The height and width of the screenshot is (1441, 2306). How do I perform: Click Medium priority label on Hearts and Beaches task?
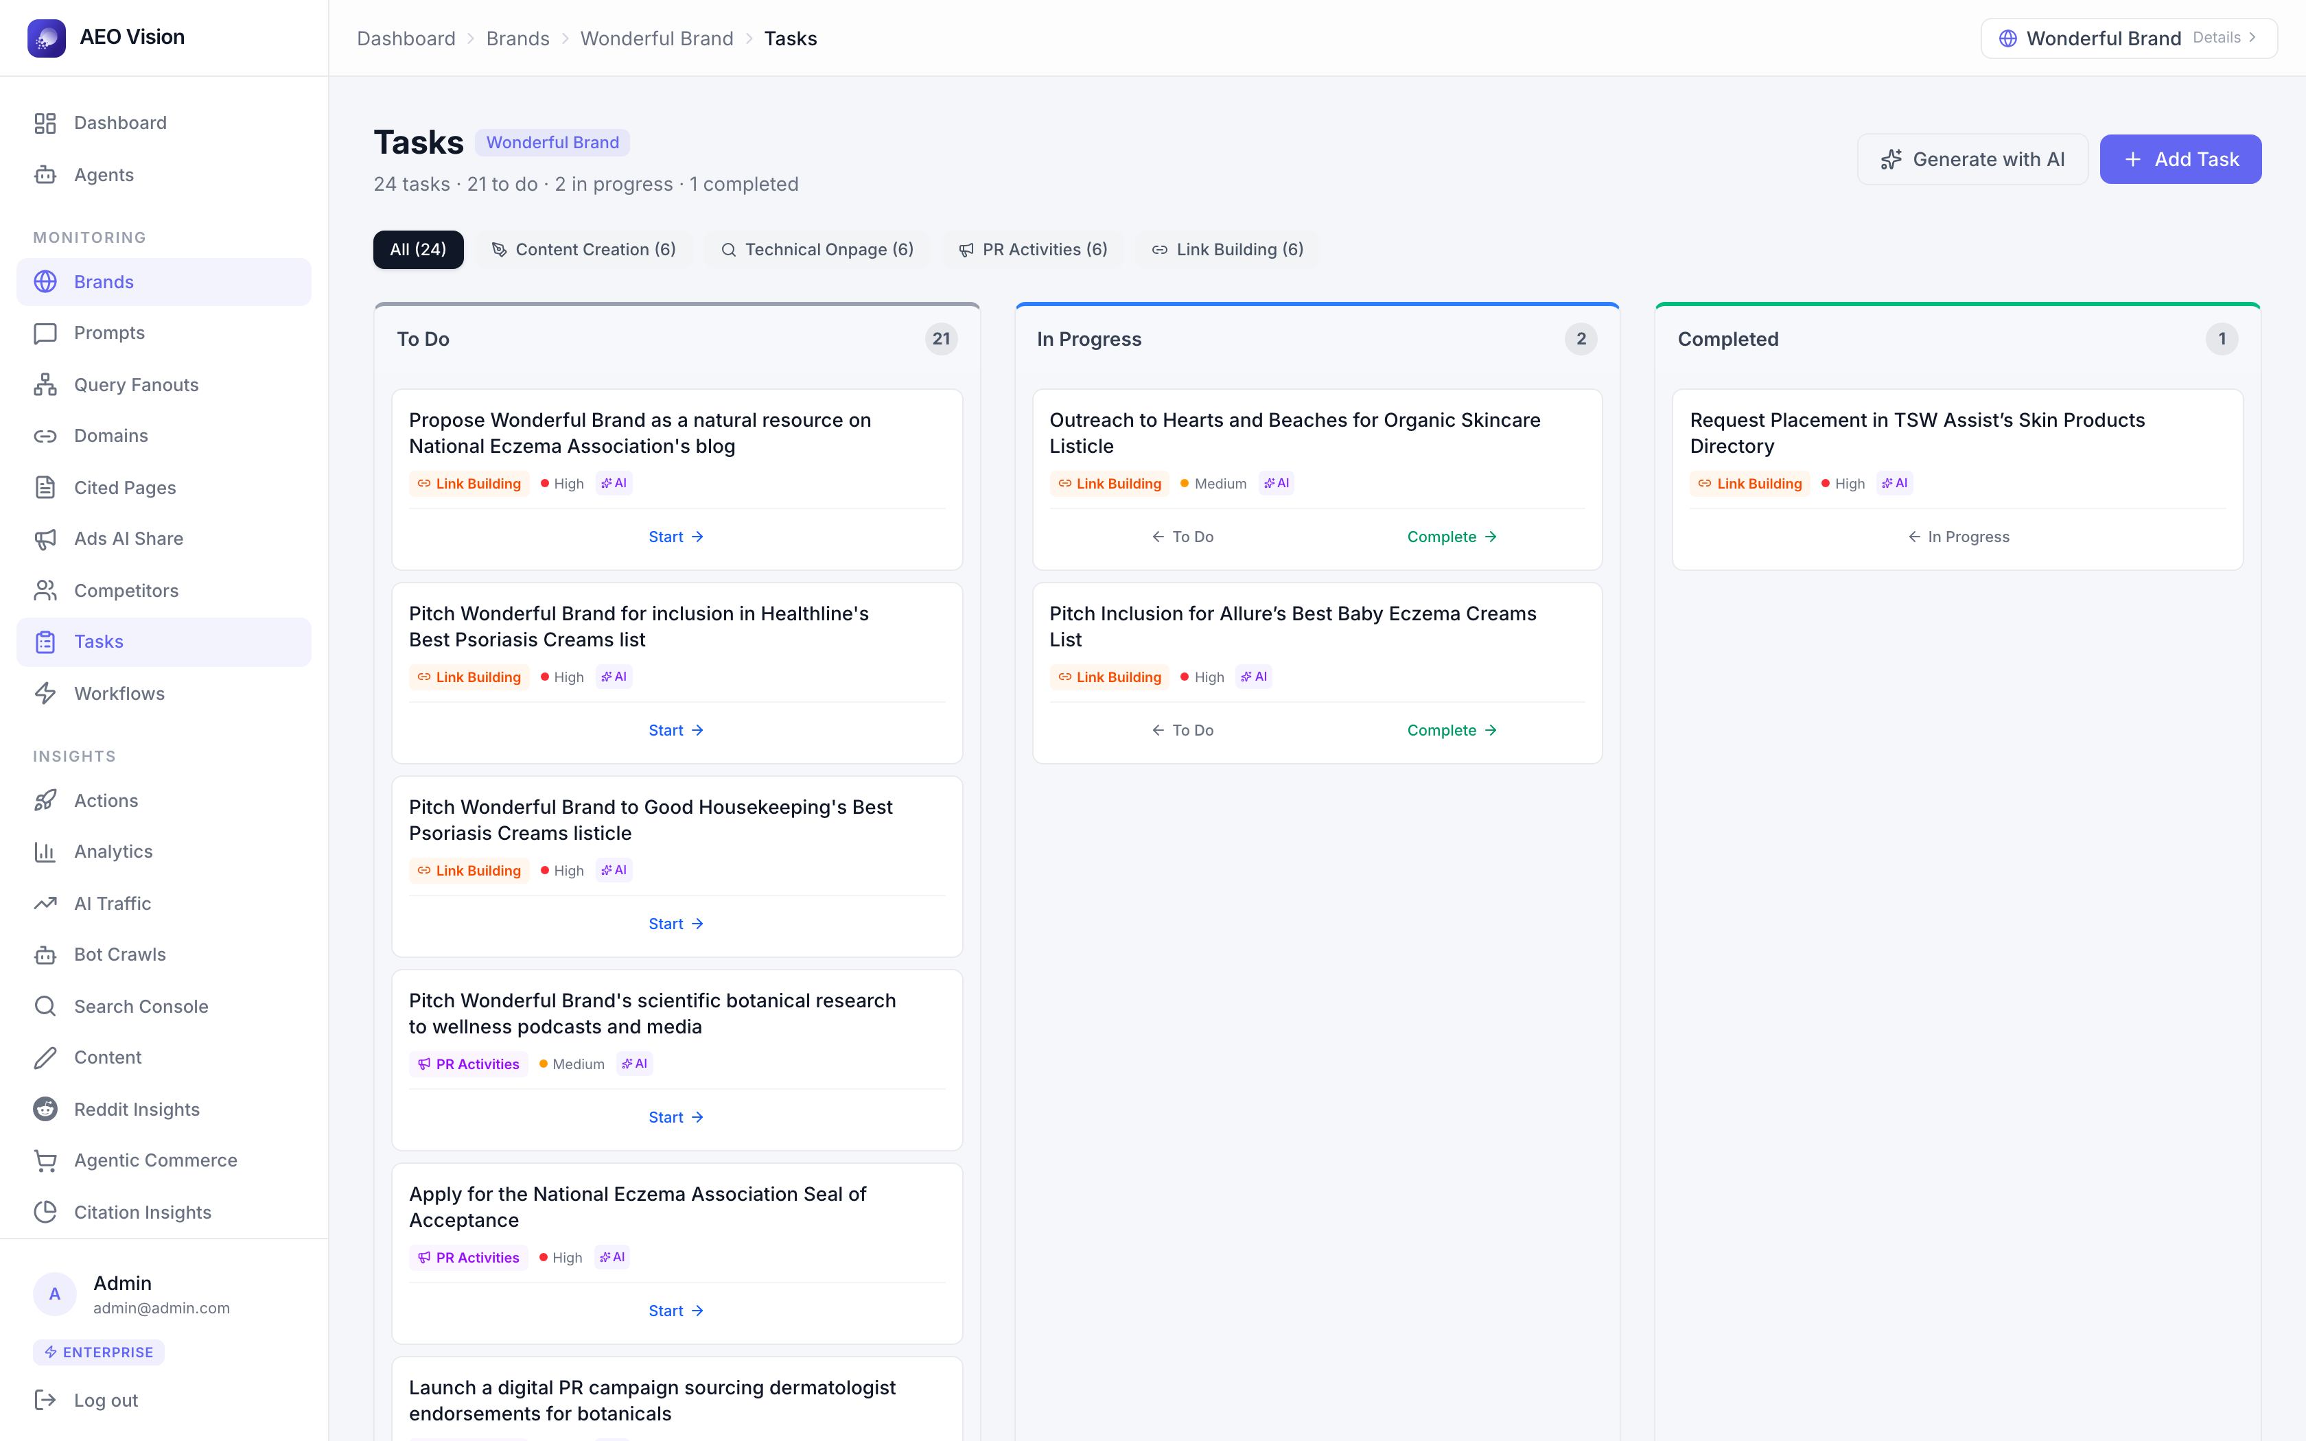click(x=1213, y=484)
